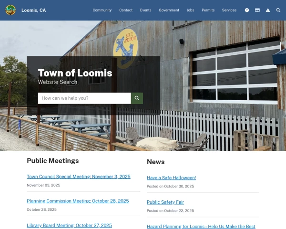Click the 'Public Meetings' heading
Screen dimensions: 286x229
click(x=53, y=161)
